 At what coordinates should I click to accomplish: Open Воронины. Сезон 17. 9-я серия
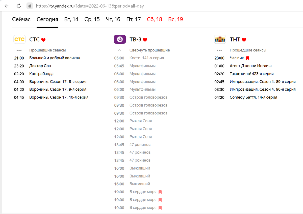click(58, 89)
